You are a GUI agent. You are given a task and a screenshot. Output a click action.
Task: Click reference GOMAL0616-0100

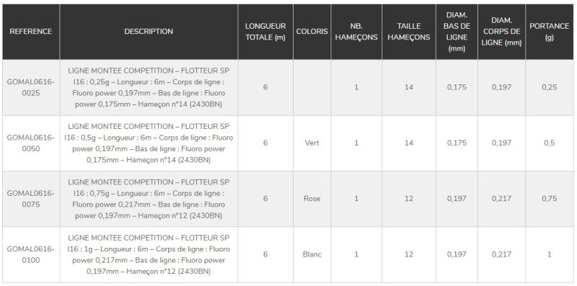pos(31,254)
